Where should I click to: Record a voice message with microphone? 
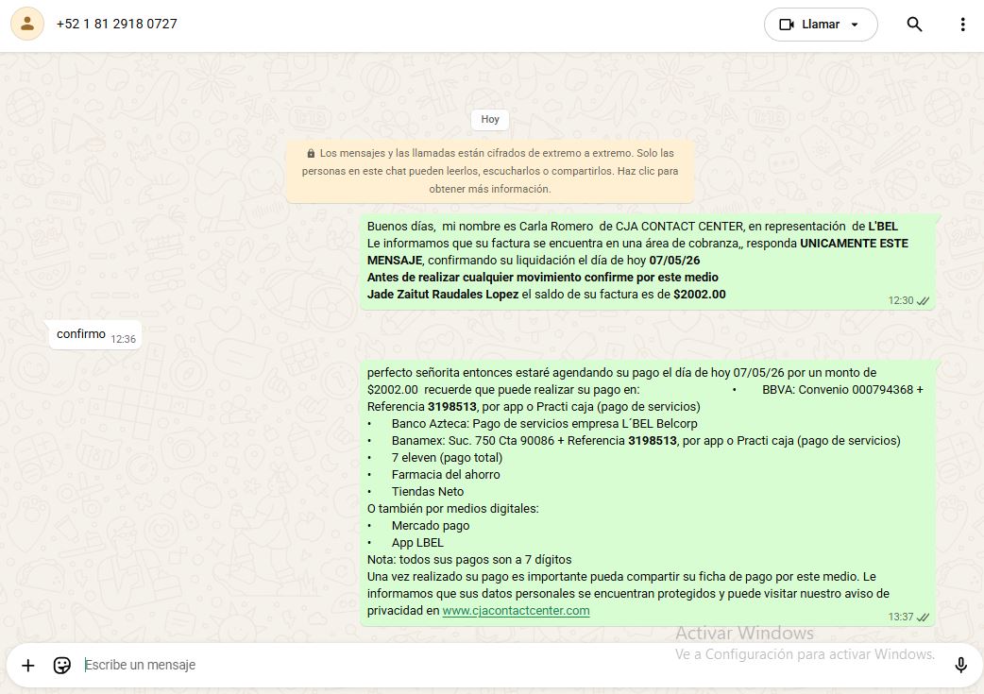click(x=960, y=665)
